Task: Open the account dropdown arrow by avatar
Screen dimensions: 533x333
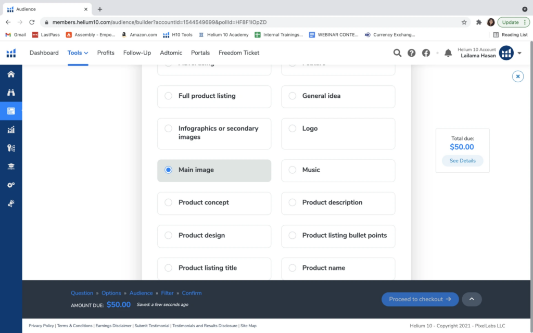Action: [x=519, y=53]
